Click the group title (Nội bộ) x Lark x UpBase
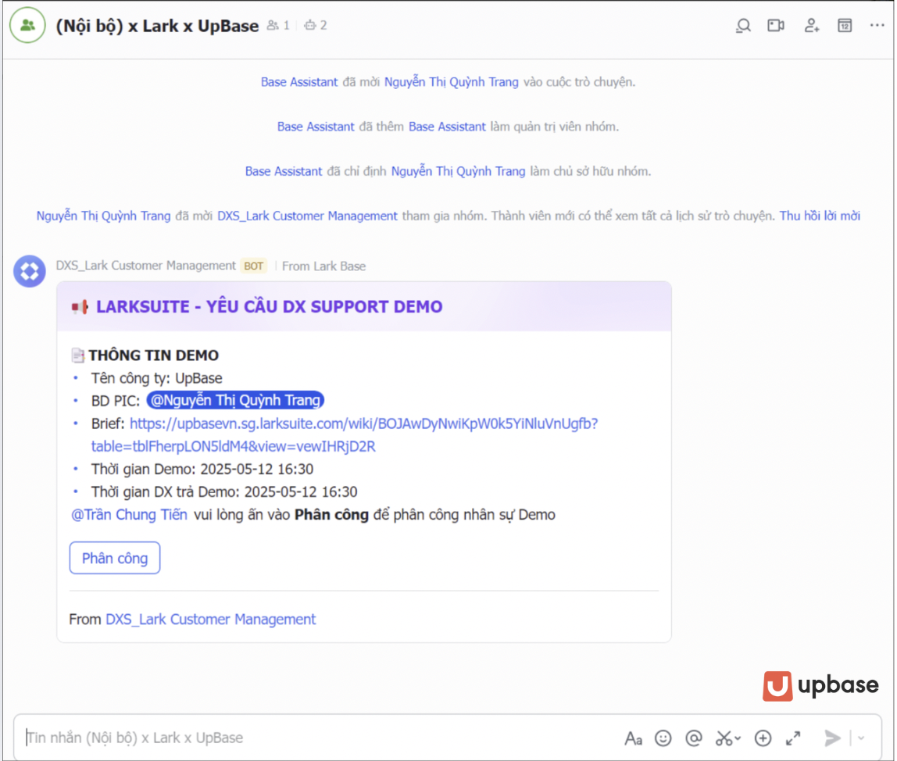 tap(157, 26)
